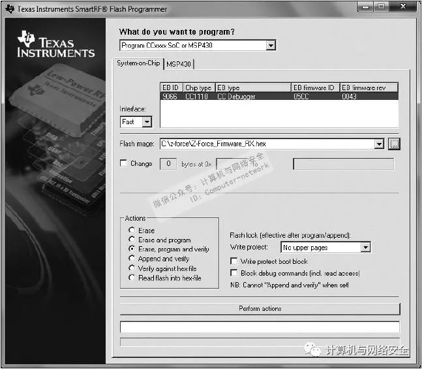Switch to the MSP430 tab
The width and height of the screenshot is (422, 369).
click(179, 64)
